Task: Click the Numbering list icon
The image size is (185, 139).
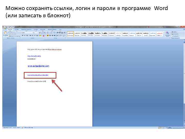Action: coord(51,32)
